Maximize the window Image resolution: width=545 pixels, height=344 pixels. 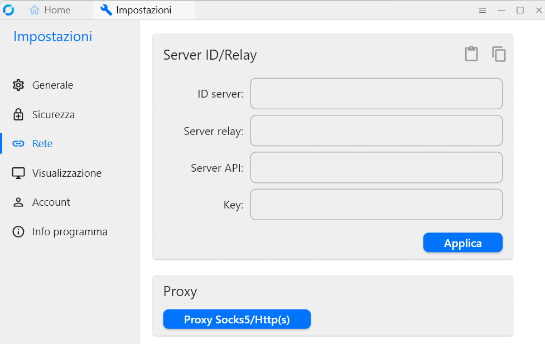520,11
